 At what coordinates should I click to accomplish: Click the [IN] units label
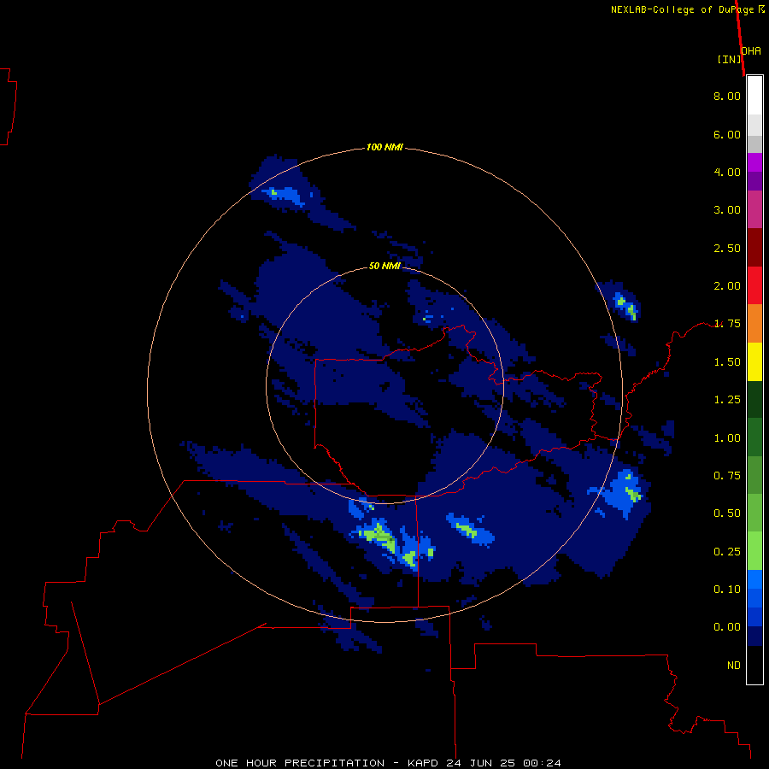pos(729,60)
